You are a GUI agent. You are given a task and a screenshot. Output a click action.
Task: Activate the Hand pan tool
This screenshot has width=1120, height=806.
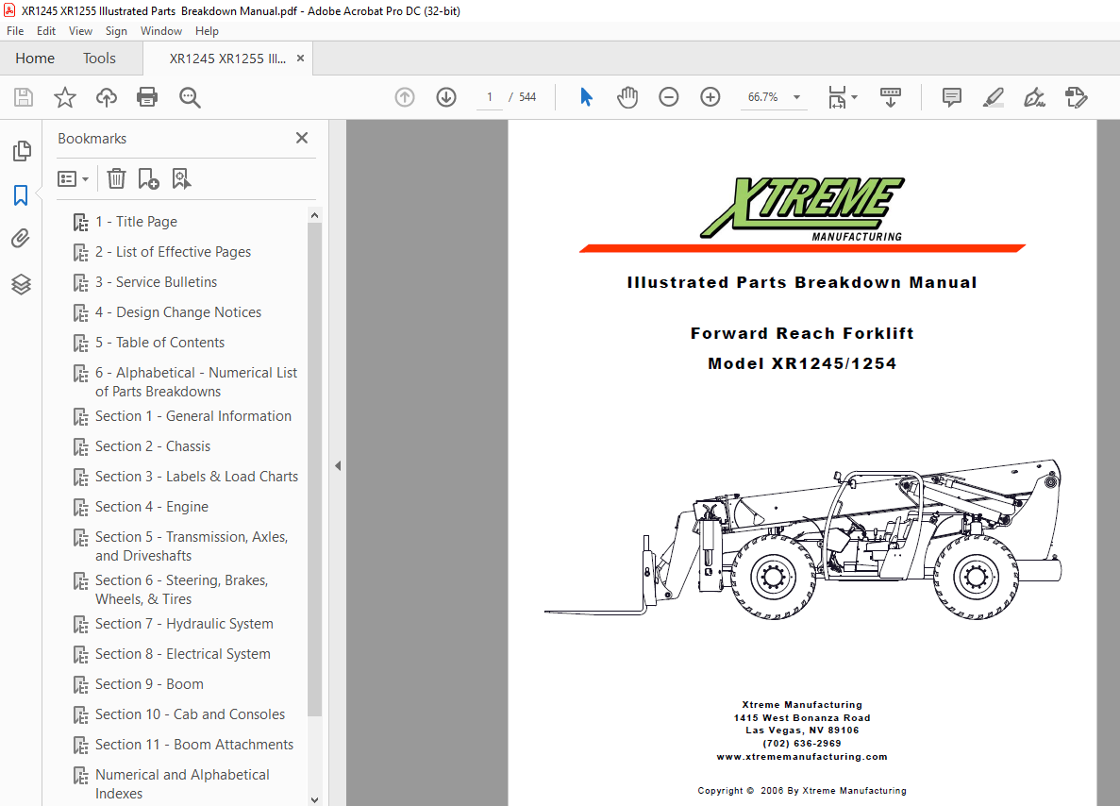627,97
